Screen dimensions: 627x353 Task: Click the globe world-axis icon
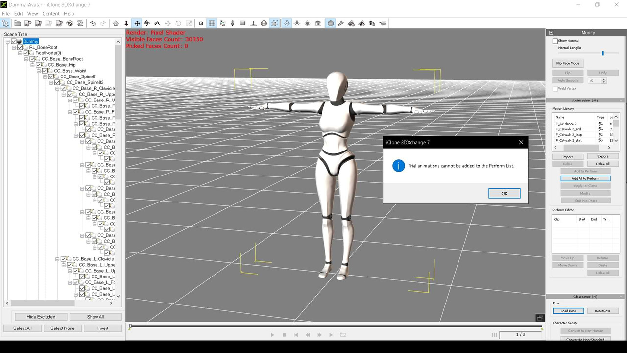264,23
